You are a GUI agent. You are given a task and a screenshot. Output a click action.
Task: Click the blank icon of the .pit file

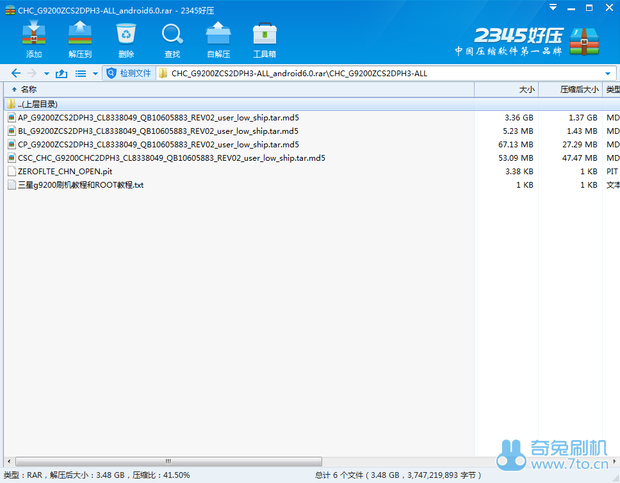pyautogui.click(x=12, y=171)
